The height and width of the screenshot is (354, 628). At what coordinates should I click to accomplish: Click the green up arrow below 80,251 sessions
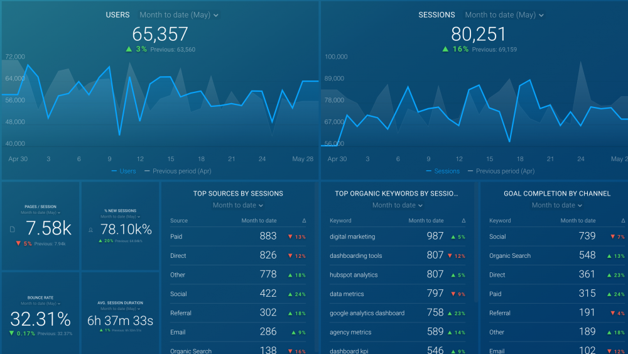click(445, 49)
